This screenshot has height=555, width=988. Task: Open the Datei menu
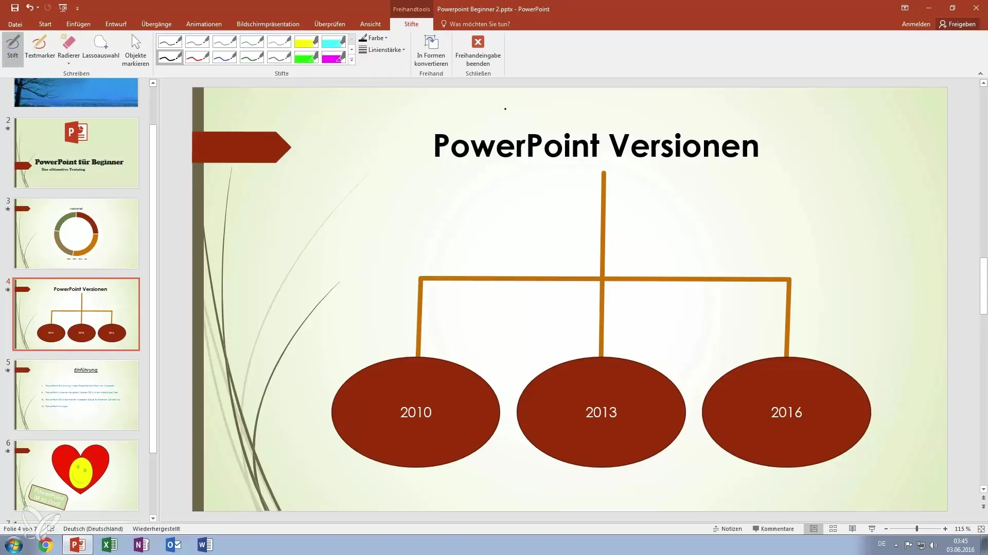(x=15, y=24)
